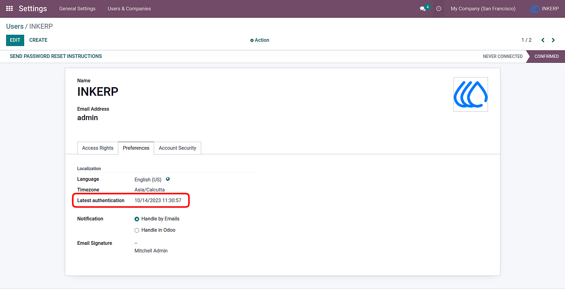Screen dimensions: 565x289
Task: Open the apps grid menu icon
Action: (x=9, y=9)
